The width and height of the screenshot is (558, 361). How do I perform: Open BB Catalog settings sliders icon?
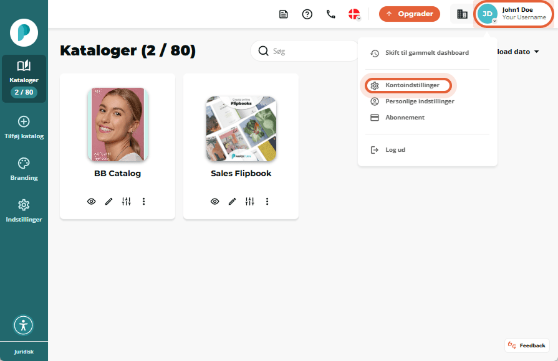126,202
